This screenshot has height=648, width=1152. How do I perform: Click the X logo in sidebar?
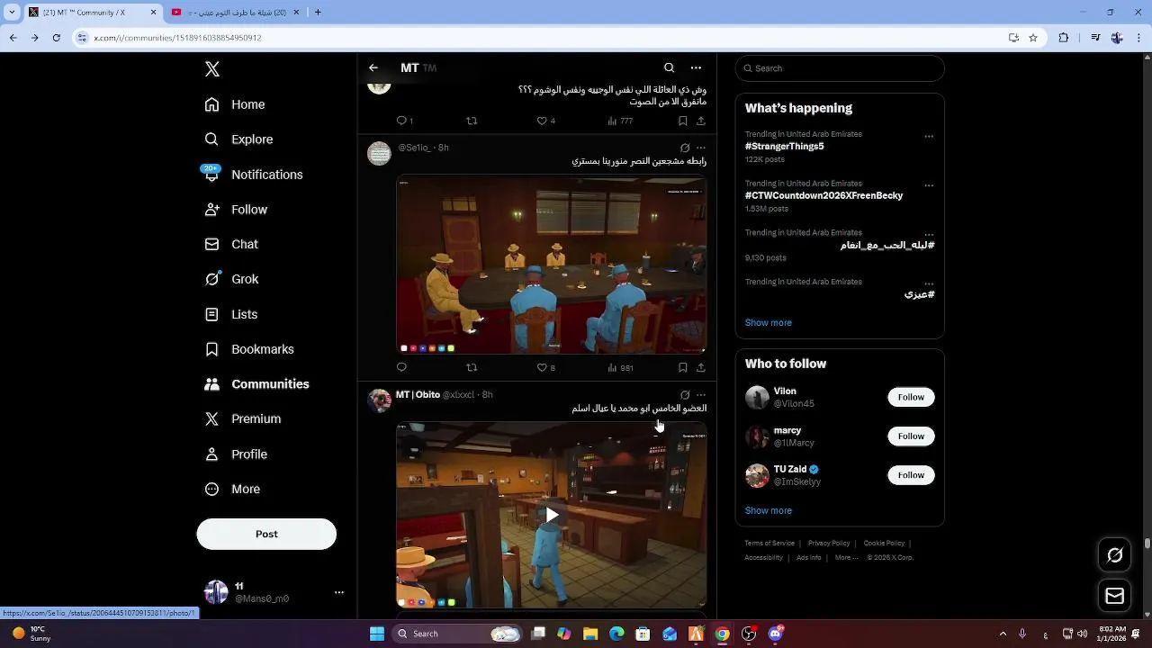point(212,69)
